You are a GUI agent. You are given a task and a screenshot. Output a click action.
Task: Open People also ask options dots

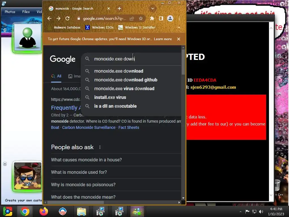coord(100,147)
